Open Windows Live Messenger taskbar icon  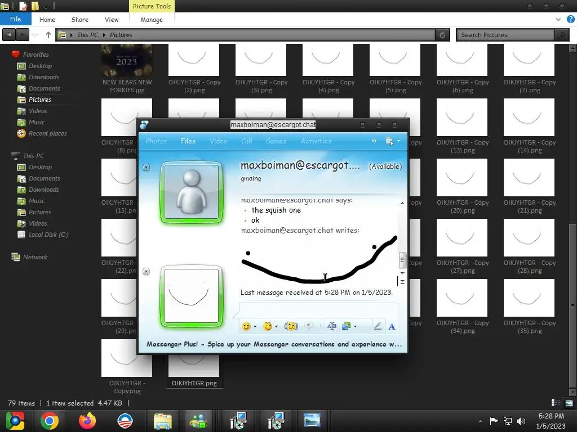[x=199, y=421]
